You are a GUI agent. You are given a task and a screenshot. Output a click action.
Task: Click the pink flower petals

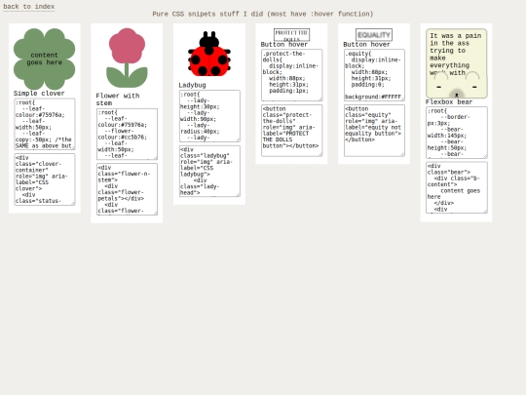(x=127, y=46)
